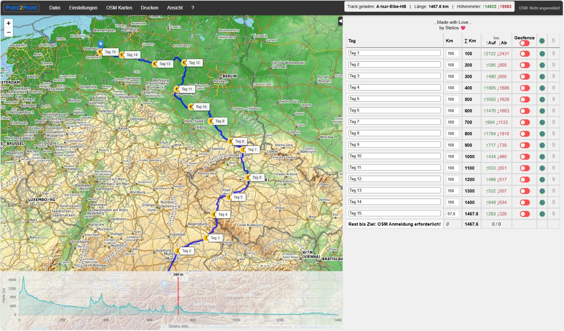Open the Einstellungen menu
This screenshot has width=564, height=331.
(83, 8)
